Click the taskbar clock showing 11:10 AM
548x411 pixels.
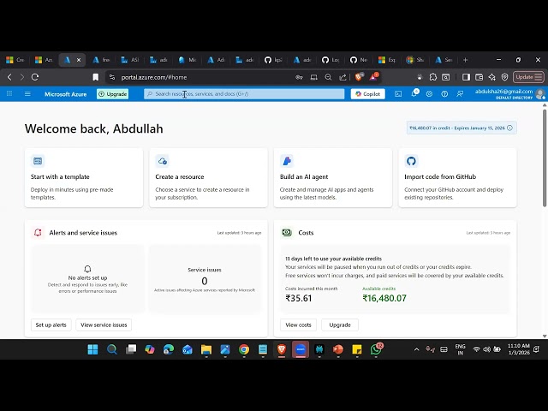[519, 349]
